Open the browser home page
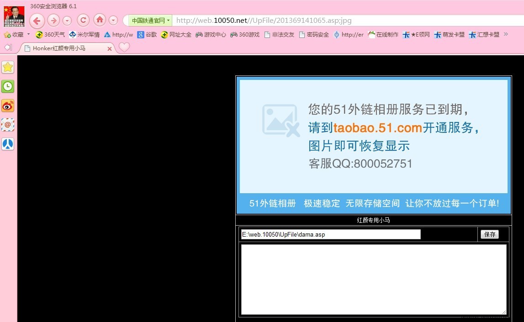The image size is (524, 322). [x=100, y=20]
